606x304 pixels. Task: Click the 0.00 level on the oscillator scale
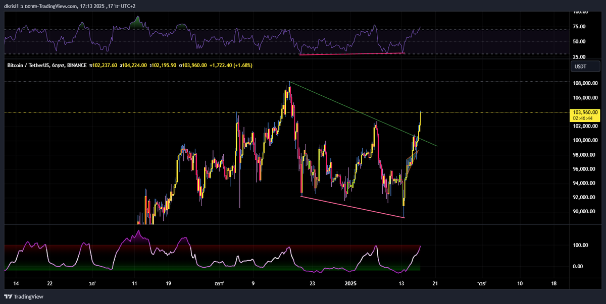[579, 266]
